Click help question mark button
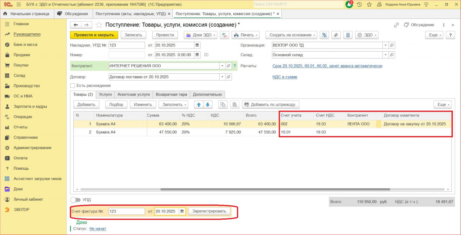The width and height of the screenshot is (461, 235). (450, 35)
